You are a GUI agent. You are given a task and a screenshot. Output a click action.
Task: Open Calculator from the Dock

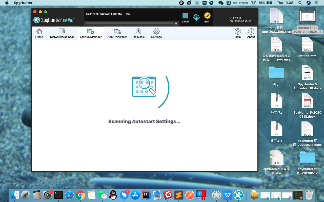point(37,195)
